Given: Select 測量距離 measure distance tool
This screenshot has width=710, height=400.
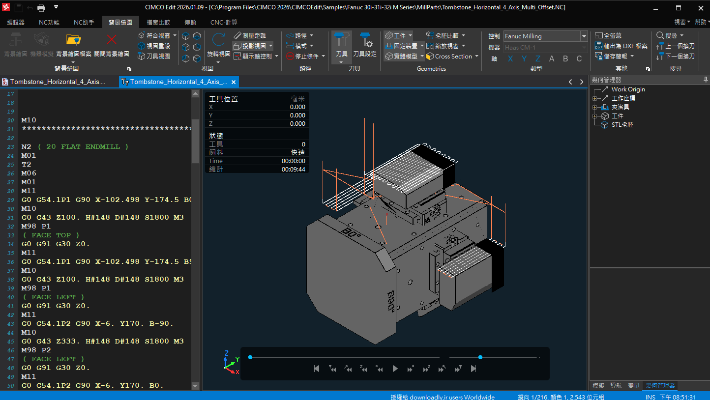Looking at the screenshot, I should coord(250,36).
